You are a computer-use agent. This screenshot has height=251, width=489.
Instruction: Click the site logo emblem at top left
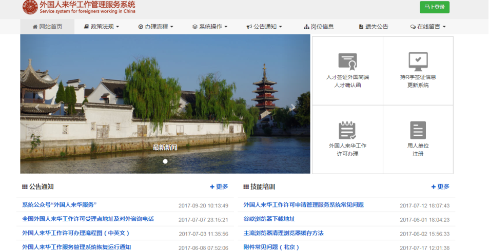click(x=30, y=7)
